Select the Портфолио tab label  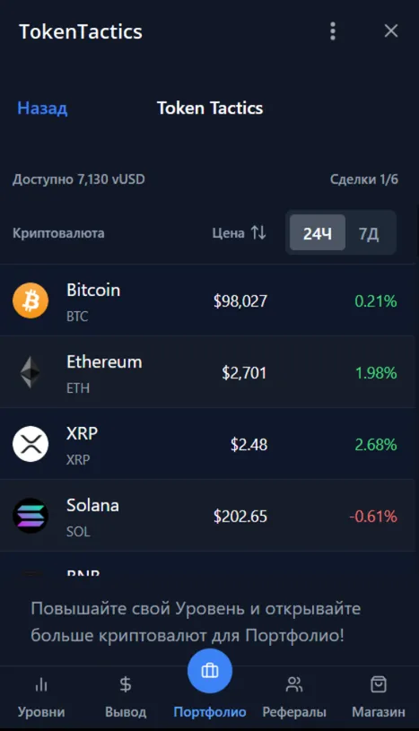click(x=210, y=712)
